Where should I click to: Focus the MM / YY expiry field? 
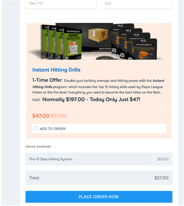coord(61,4)
